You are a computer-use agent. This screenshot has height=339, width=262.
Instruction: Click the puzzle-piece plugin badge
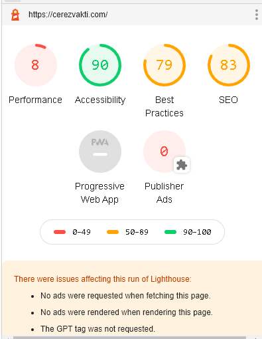point(182,165)
